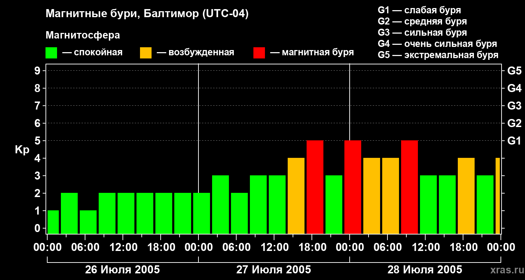The width and height of the screenshot is (525, 280).
Task: Click 'G1 — слабая буря' description line
Action: click(419, 10)
